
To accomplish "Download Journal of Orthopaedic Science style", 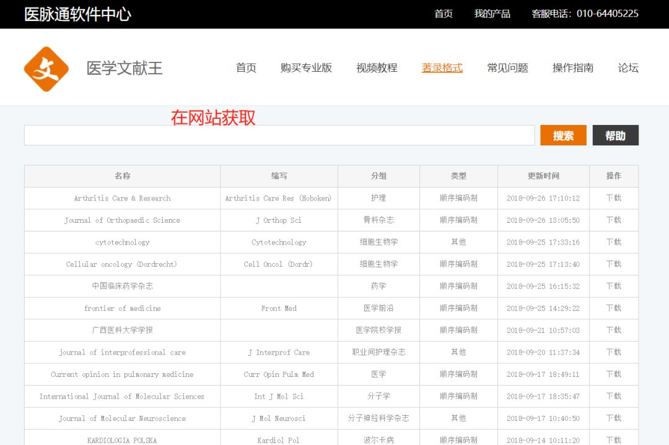I will tap(614, 220).
